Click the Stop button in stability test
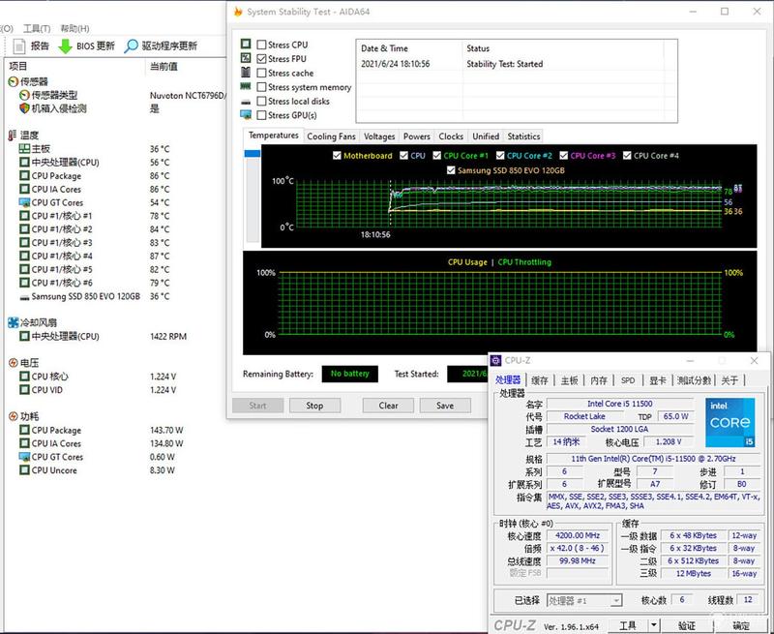Image resolution: width=774 pixels, height=634 pixels. click(x=314, y=406)
